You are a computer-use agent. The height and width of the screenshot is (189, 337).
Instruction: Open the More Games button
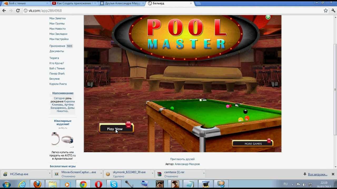pos(252,143)
